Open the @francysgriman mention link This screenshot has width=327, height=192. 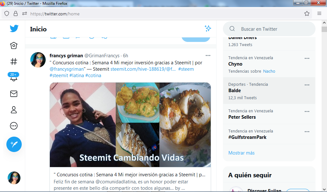(x=67, y=69)
